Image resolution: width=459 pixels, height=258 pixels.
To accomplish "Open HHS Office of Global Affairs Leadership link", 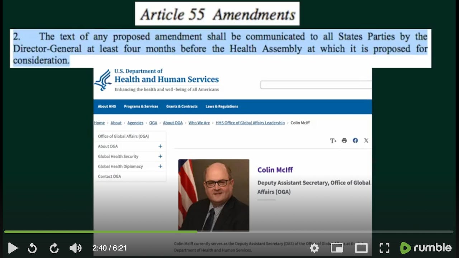I will [250, 123].
